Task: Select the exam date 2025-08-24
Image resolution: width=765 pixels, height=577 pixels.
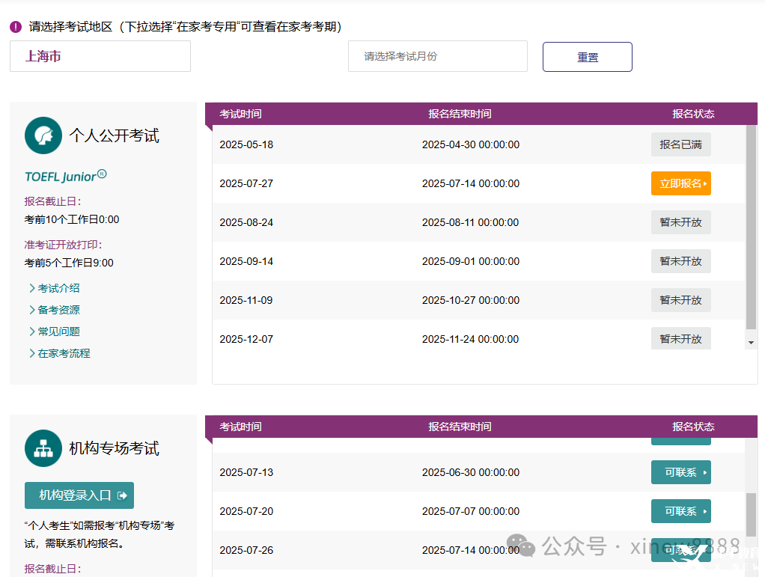Action: 246,222
